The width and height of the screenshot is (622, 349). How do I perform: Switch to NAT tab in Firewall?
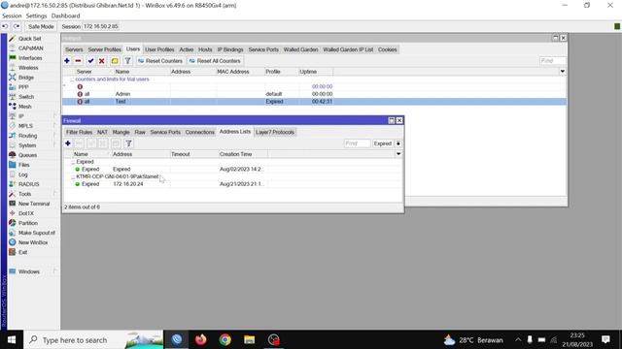[102, 132]
